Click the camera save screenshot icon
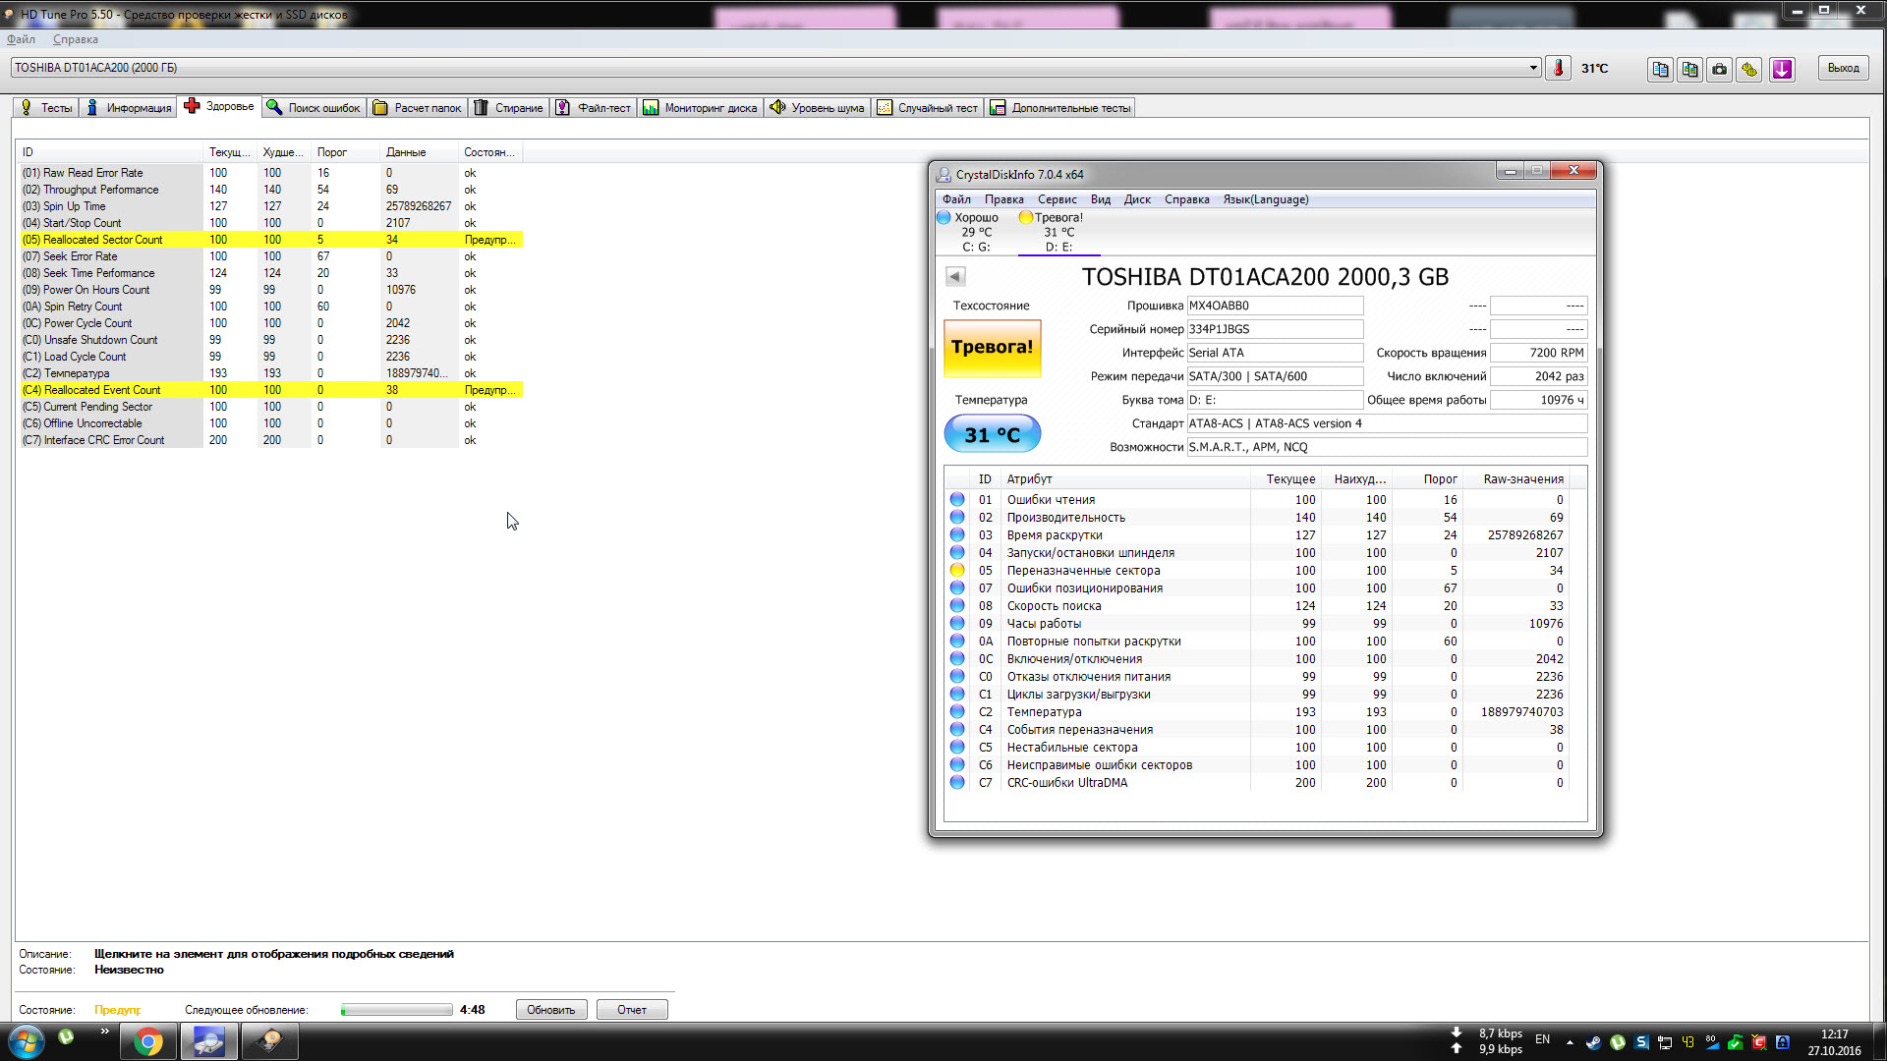This screenshot has height=1061, width=1887. point(1719,69)
